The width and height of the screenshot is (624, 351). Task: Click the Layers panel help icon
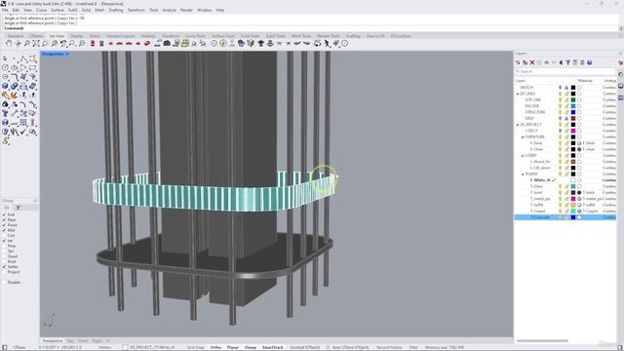click(589, 62)
